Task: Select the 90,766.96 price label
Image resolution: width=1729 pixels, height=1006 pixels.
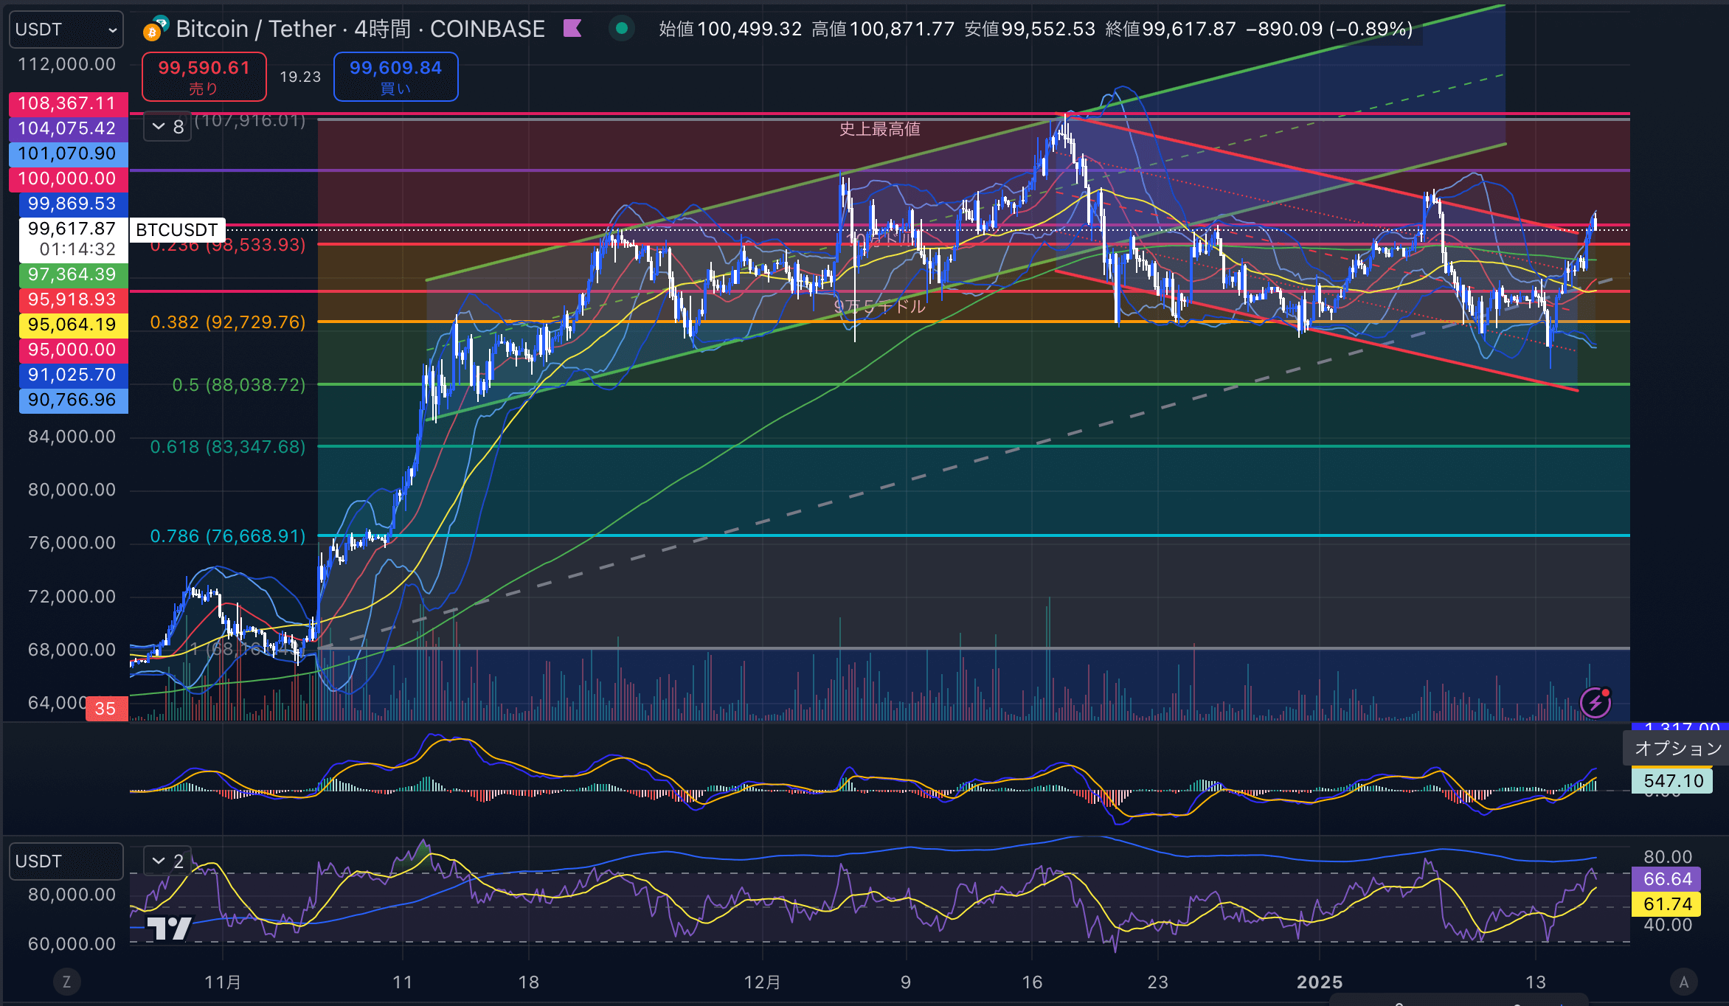Action: point(72,400)
